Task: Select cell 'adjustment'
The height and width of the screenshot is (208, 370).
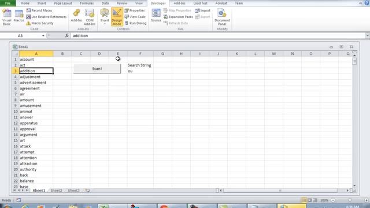Action: [36, 77]
